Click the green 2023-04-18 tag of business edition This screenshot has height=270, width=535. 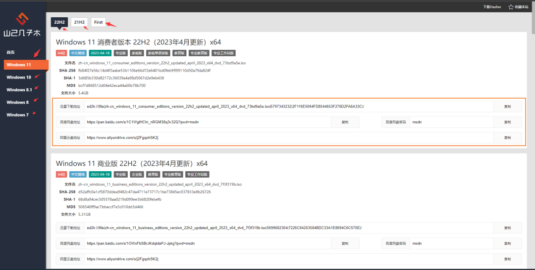tap(100, 174)
